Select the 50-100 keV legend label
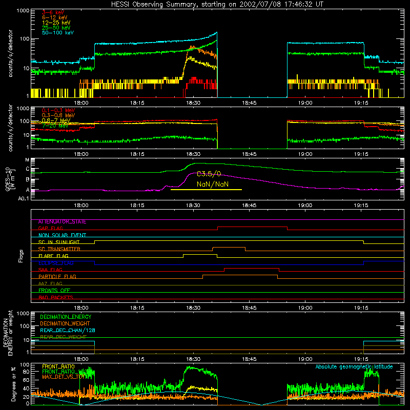This screenshot has height=410, width=410. coord(57,33)
